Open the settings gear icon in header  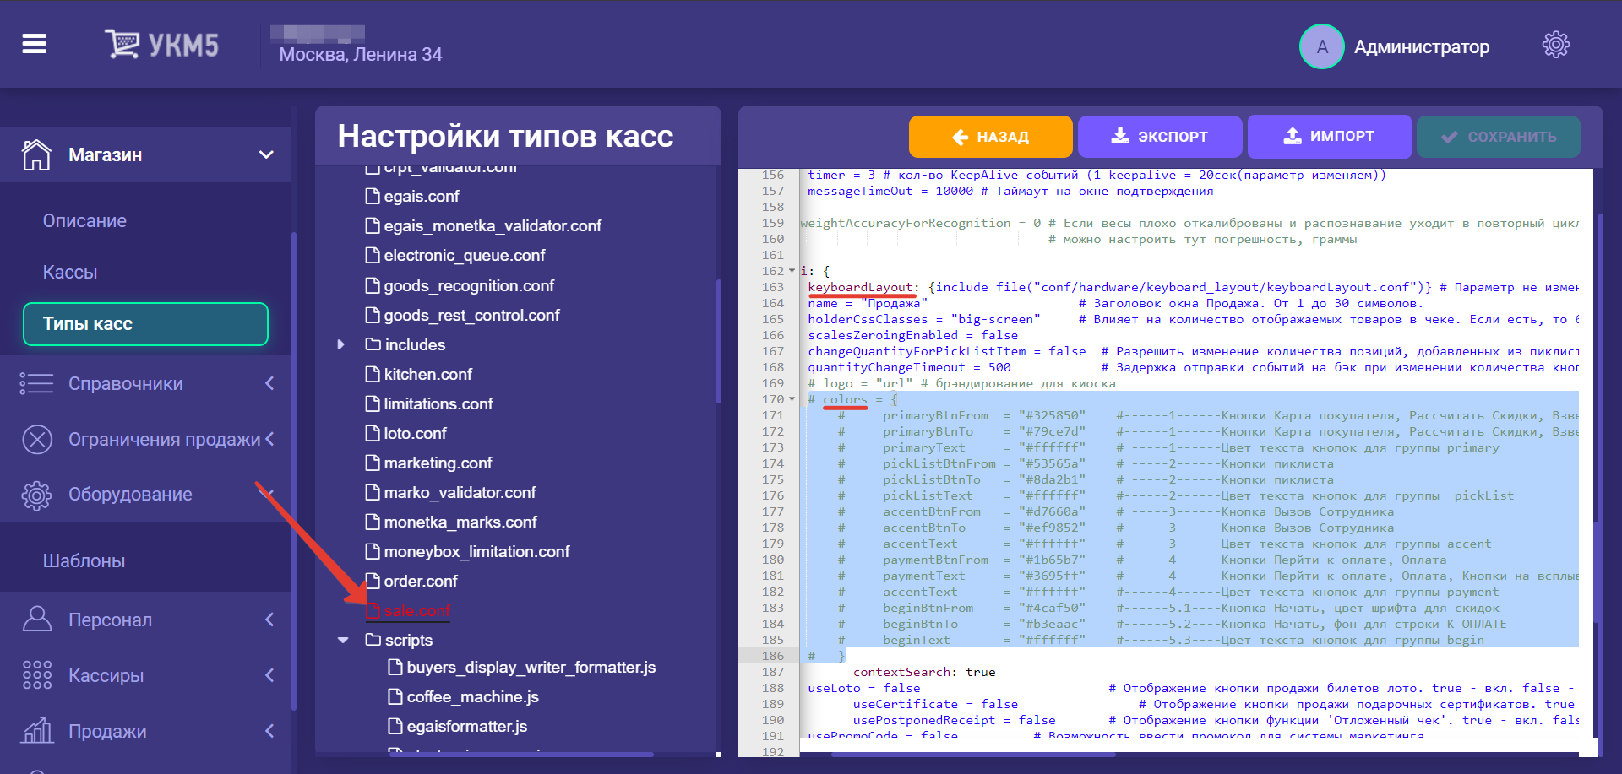pos(1556,45)
